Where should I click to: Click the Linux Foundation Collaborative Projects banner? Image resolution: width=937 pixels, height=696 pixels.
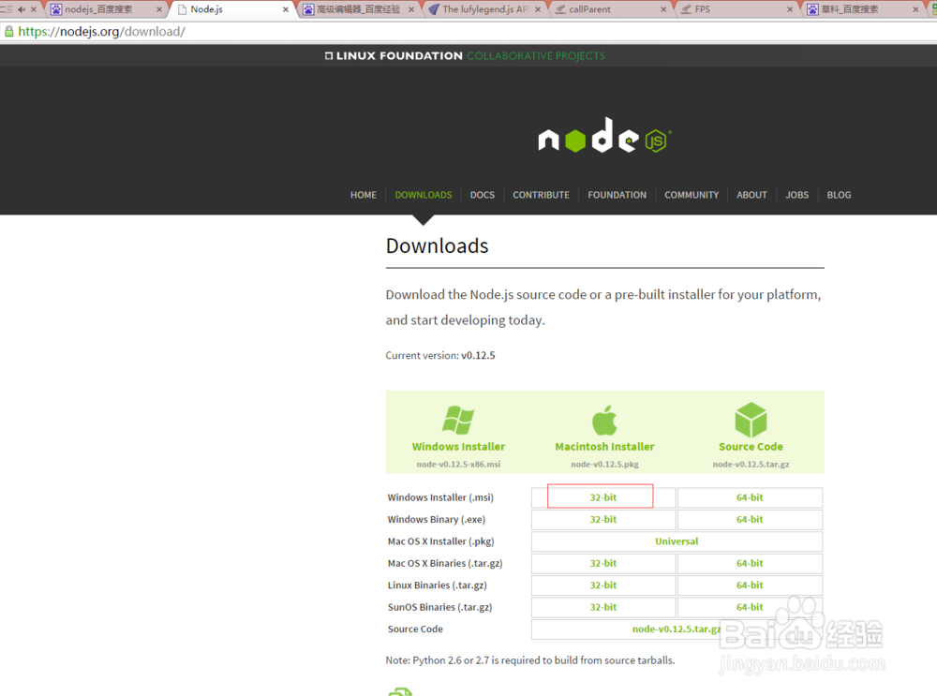point(465,55)
